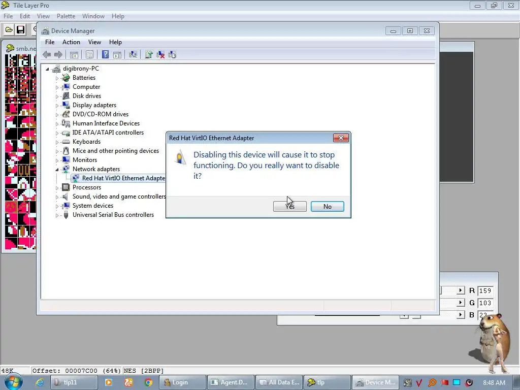520x390 pixels.
Task: Open Chrome from the taskbar
Action: point(149,382)
